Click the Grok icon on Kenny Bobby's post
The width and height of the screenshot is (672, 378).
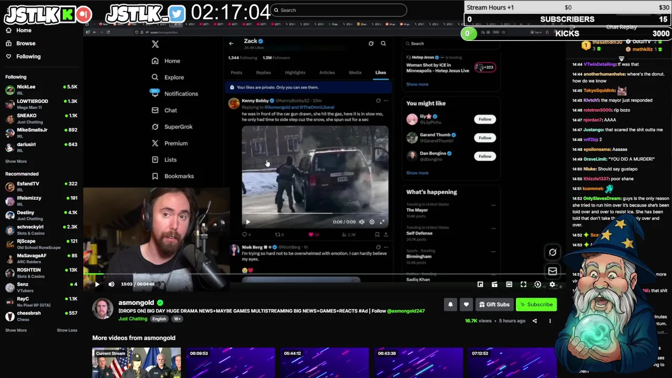378,100
